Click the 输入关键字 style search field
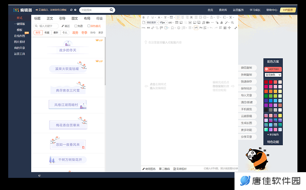This screenshot has height=190, width=306. (x=46, y=26)
